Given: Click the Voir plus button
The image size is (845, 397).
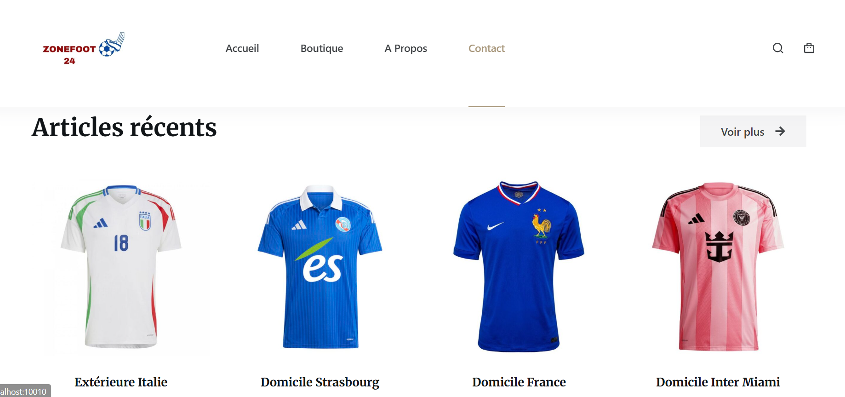Looking at the screenshot, I should pyautogui.click(x=753, y=132).
